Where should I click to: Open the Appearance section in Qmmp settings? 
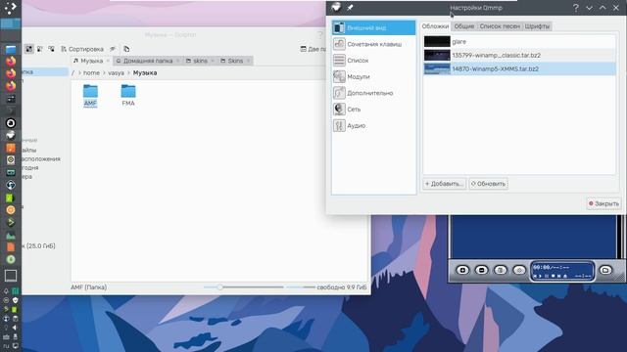click(x=373, y=28)
